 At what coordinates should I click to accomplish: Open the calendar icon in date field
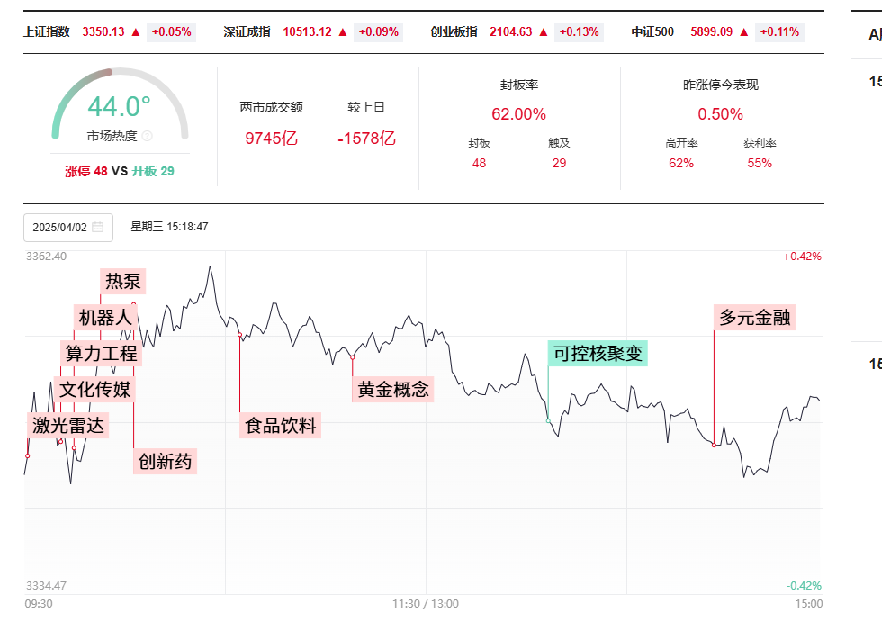97,227
